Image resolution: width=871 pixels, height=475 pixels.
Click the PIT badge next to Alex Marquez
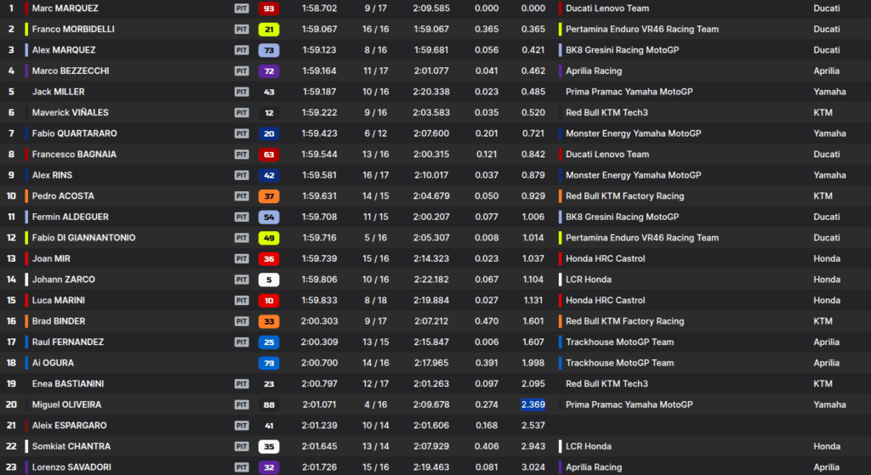click(242, 50)
